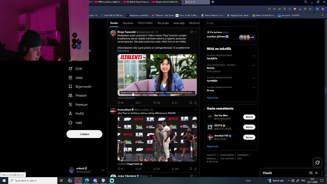Image resolution: width=327 pixels, height=184 pixels.
Task: Open more options on DramaAlert's post
Action: (x=195, y=110)
